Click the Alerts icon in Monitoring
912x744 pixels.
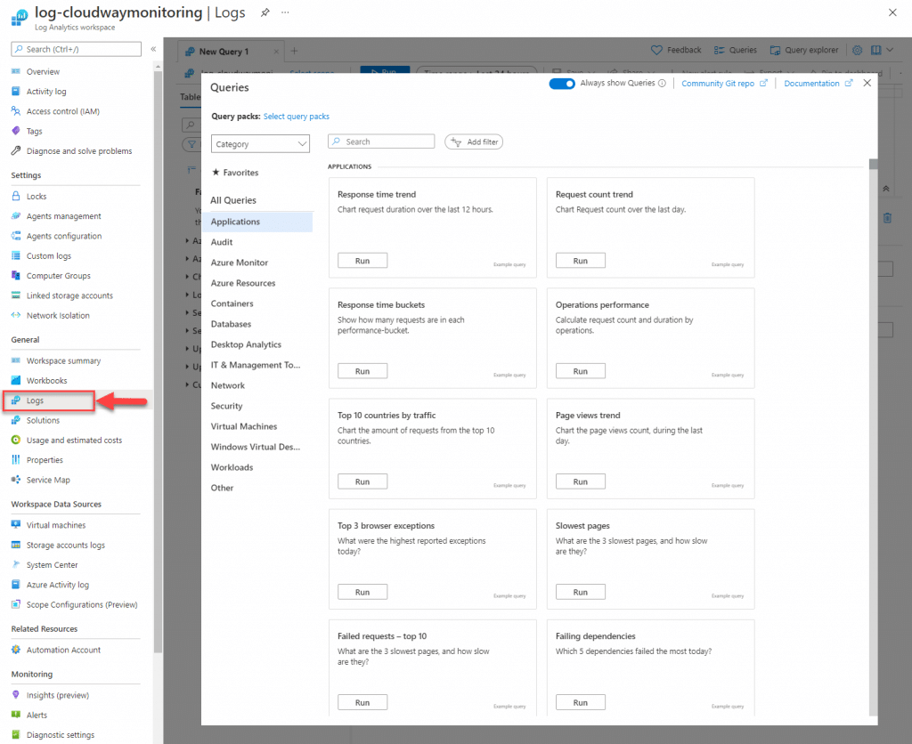16,715
